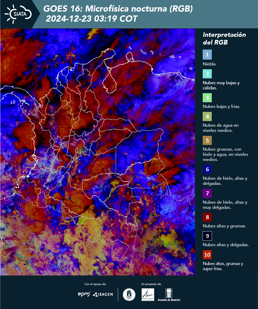Click the 'Nubes bajas y frias.' label

pos(221,107)
